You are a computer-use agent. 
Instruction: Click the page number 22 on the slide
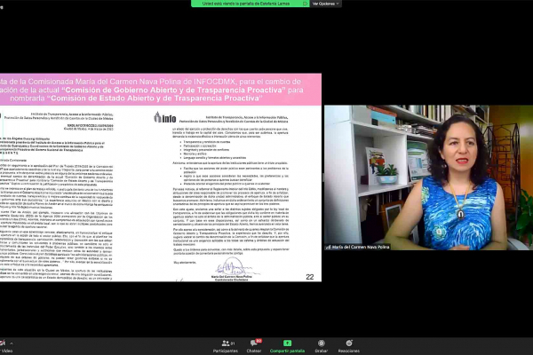point(309,276)
